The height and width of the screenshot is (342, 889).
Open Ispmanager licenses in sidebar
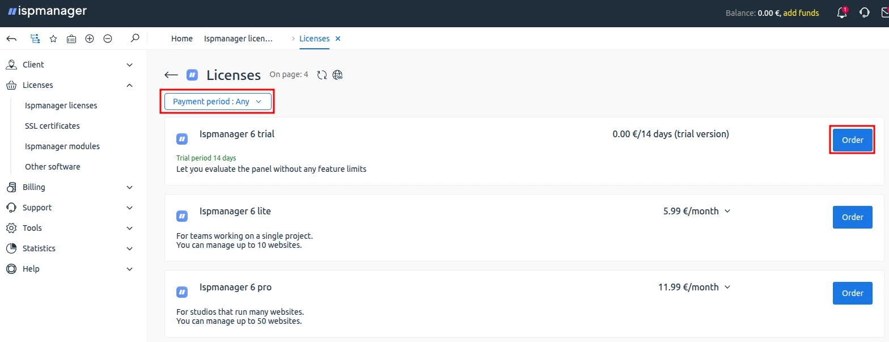(x=61, y=105)
